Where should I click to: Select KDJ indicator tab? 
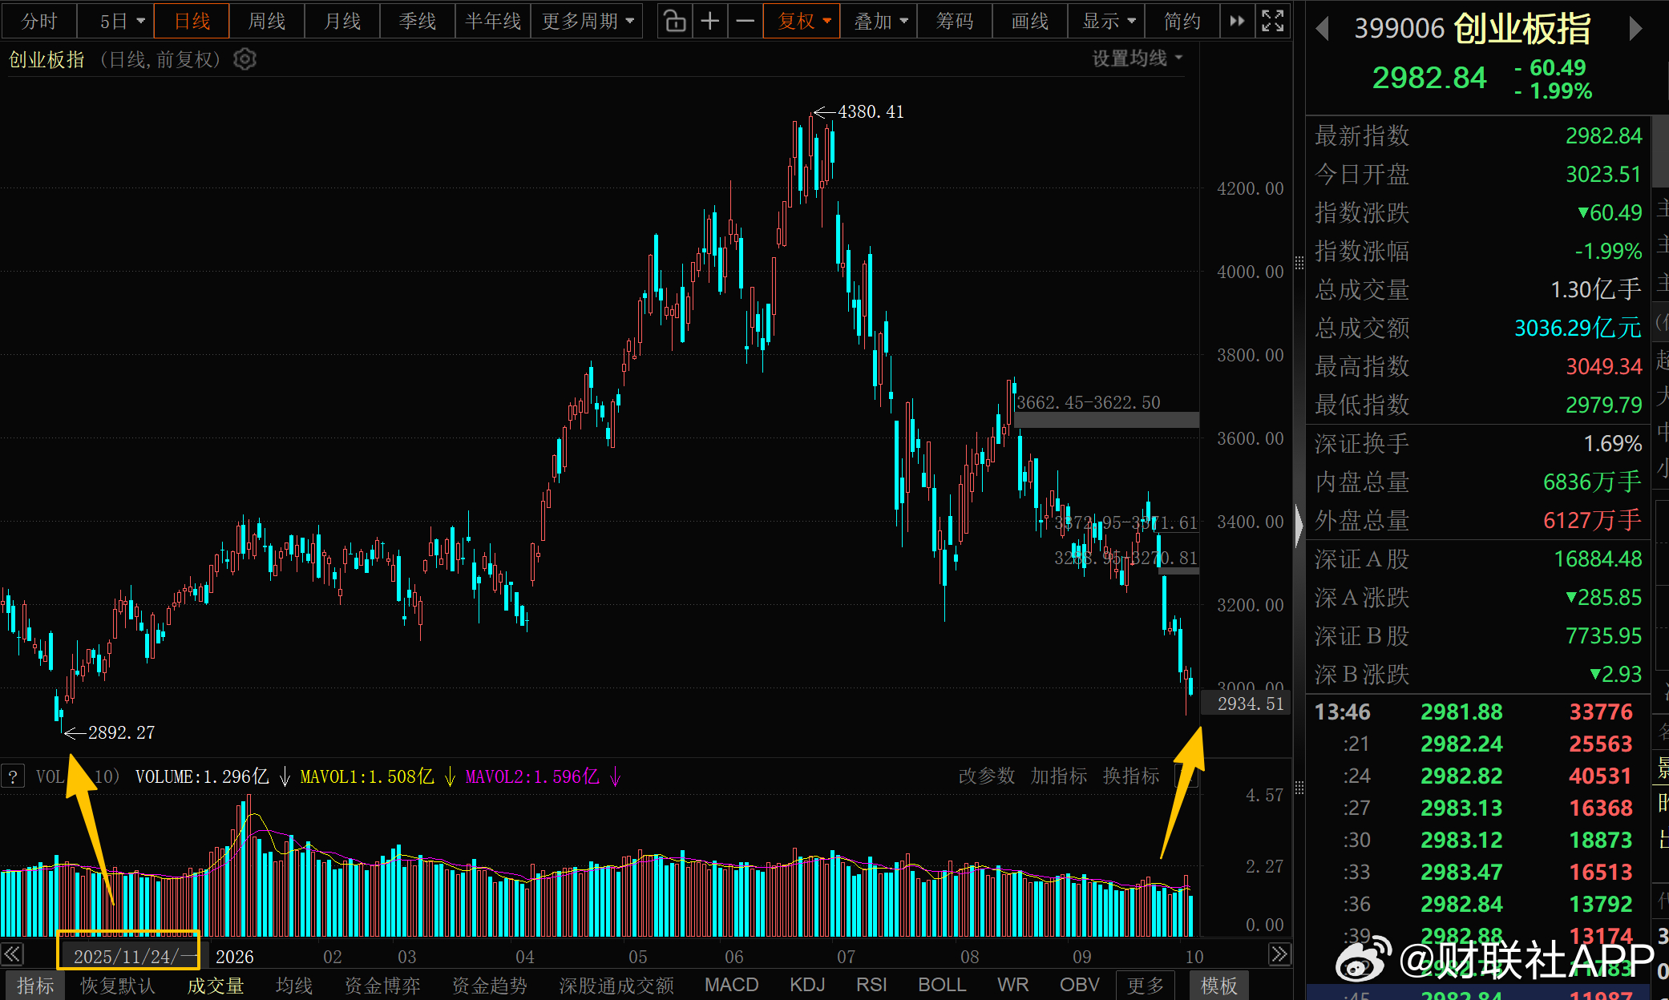806,985
